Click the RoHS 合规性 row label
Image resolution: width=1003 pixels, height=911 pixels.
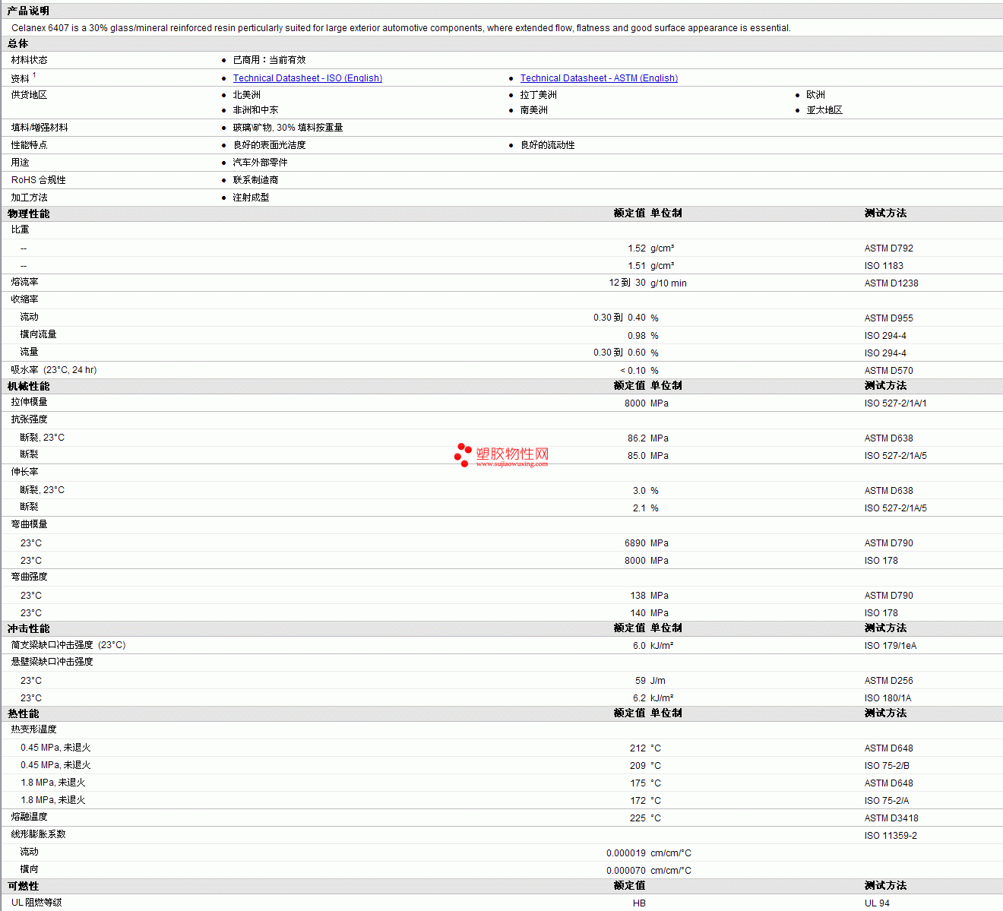(x=39, y=180)
